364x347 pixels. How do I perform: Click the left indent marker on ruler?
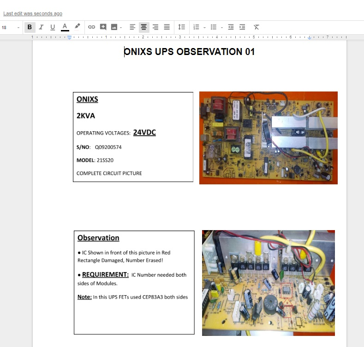tap(69, 37)
